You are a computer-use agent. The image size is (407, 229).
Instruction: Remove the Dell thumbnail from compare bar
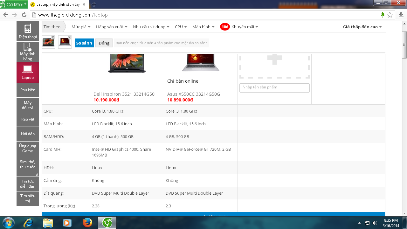pyautogui.click(x=53, y=37)
